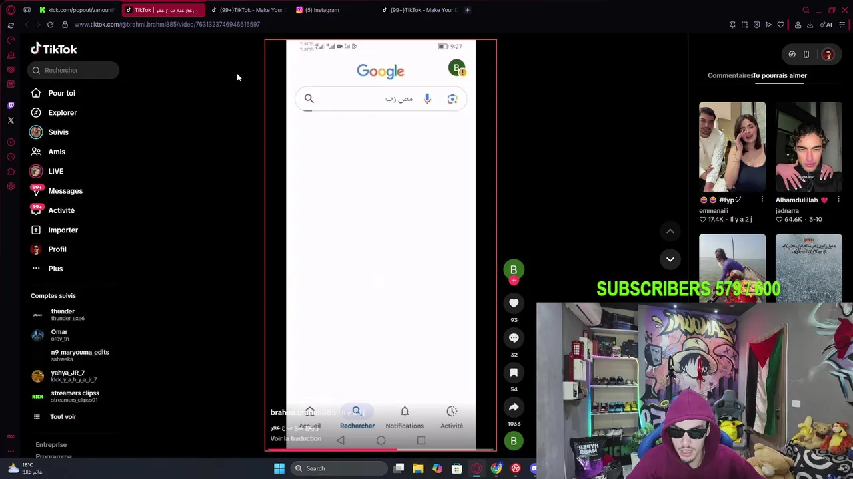Screen dimensions: 853x479
Task: Open the weather widget on taskbar
Action: click(25, 468)
